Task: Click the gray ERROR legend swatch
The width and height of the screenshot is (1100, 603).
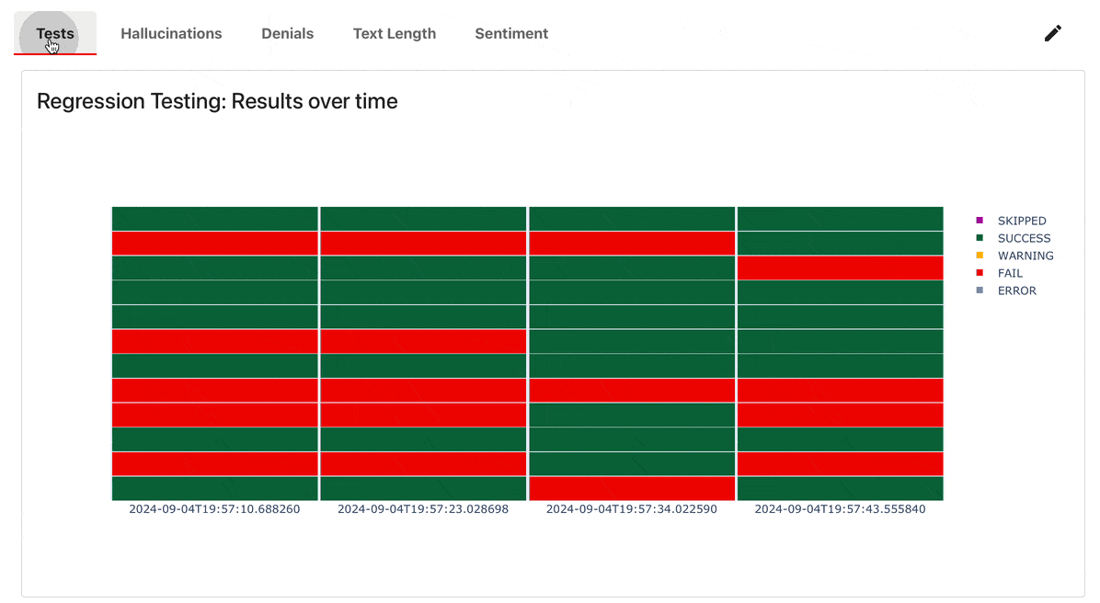Action: (x=980, y=290)
